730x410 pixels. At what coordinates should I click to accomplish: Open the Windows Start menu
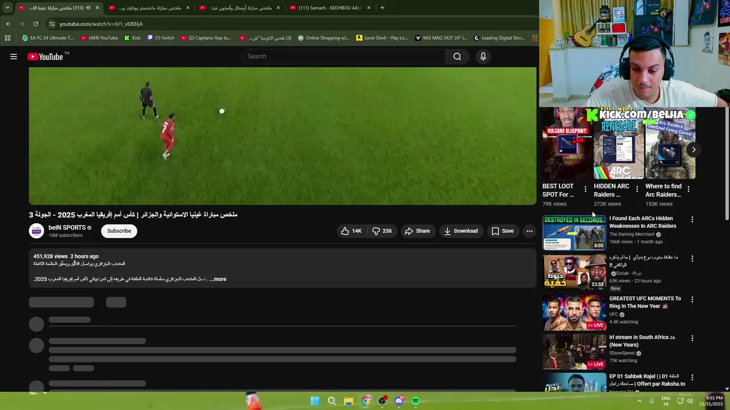coord(315,401)
